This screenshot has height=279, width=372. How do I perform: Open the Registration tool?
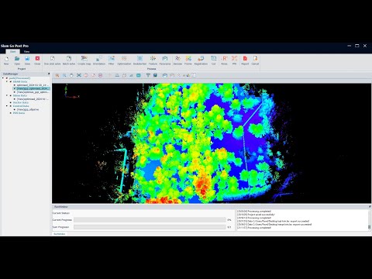(x=201, y=60)
